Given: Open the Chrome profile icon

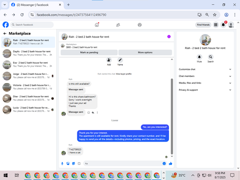Looking at the screenshot, I should point(226,15).
